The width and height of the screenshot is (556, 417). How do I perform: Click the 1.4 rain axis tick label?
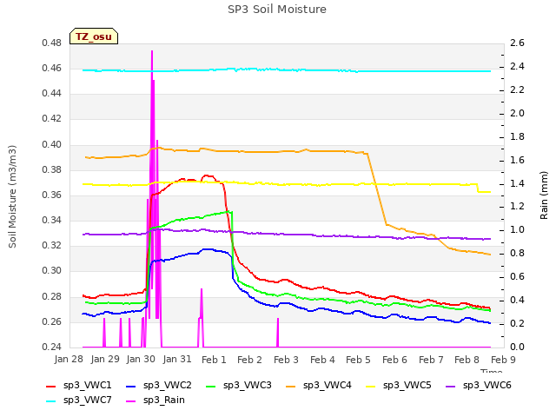point(518,183)
